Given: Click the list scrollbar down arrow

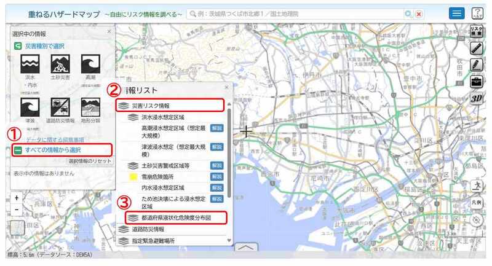Looking at the screenshot, I should (229, 241).
